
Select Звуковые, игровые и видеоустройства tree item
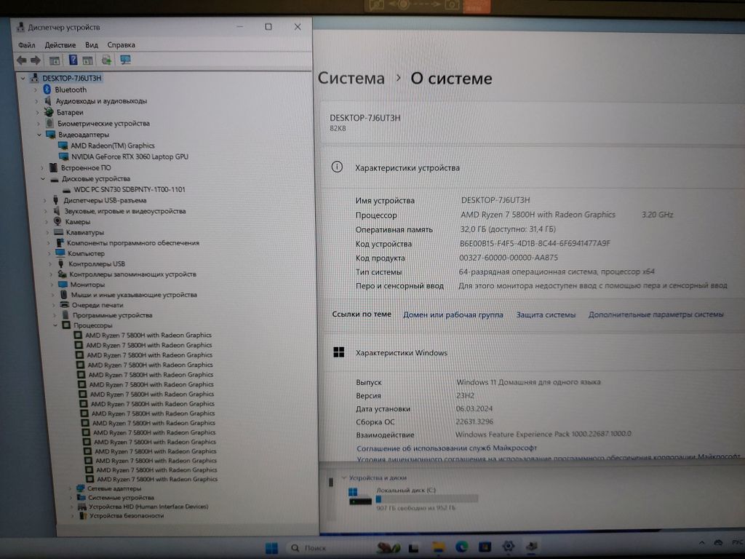click(125, 211)
